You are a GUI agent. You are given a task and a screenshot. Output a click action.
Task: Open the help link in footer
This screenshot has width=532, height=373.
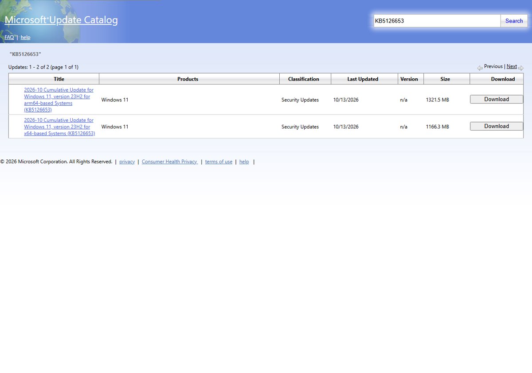coord(244,162)
